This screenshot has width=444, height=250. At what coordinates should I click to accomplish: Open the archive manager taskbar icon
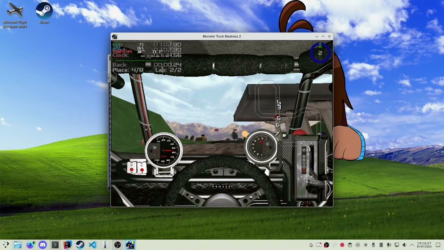105,245
